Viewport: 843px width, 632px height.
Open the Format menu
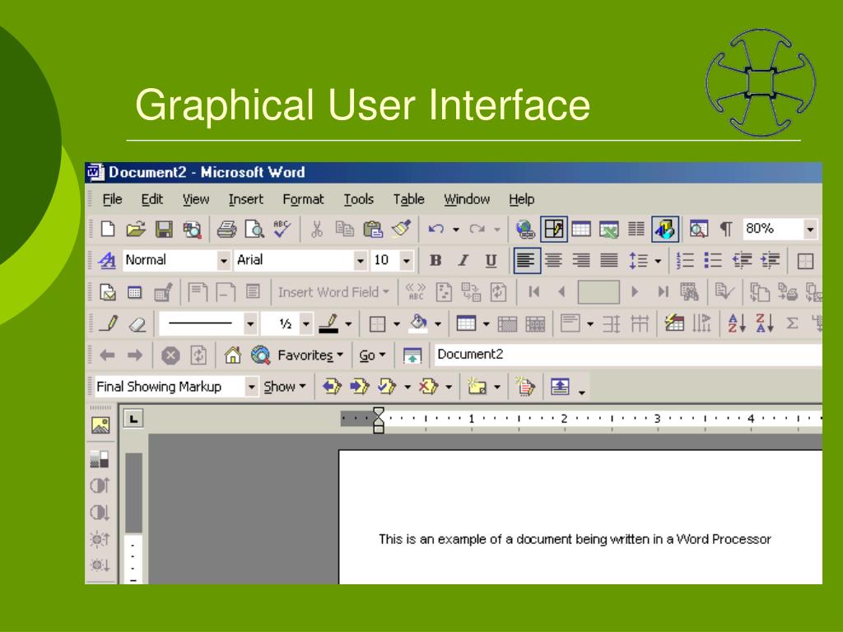coord(303,199)
